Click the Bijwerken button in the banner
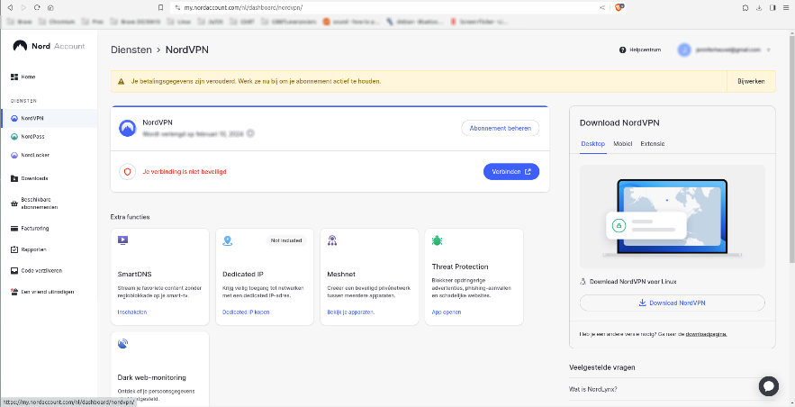Image resolution: width=795 pixels, height=407 pixels. pos(751,81)
